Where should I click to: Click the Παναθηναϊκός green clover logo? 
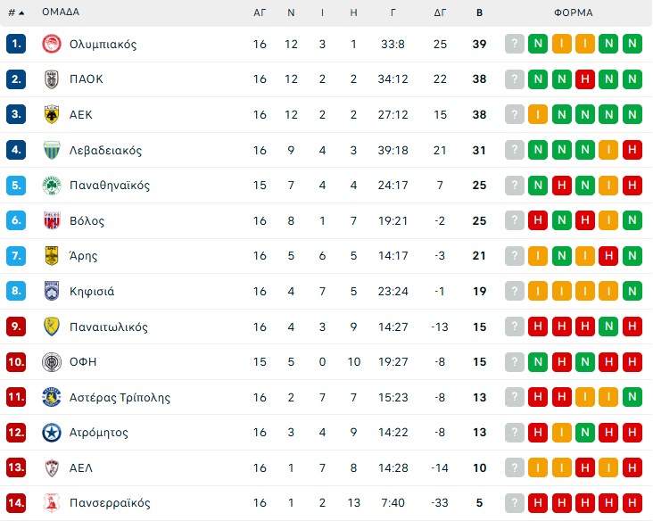click(x=51, y=186)
